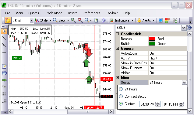Click the Alerts bell icon
This screenshot has width=194, height=115.
tap(139, 20)
